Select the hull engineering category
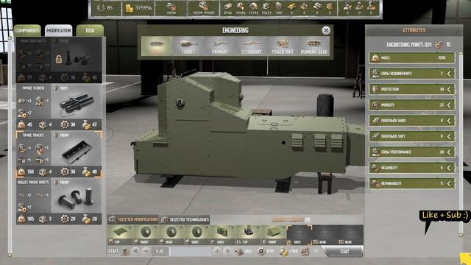The height and width of the screenshot is (265, 471). tap(157, 46)
